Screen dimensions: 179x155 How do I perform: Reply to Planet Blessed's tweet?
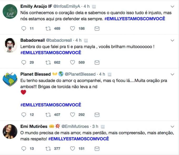(x=23, y=115)
